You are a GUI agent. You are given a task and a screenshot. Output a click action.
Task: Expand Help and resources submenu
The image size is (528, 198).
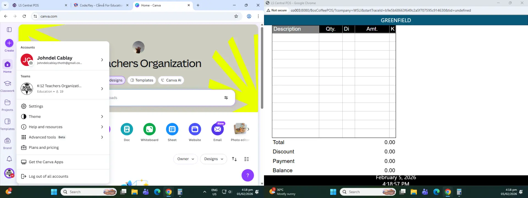click(102, 127)
